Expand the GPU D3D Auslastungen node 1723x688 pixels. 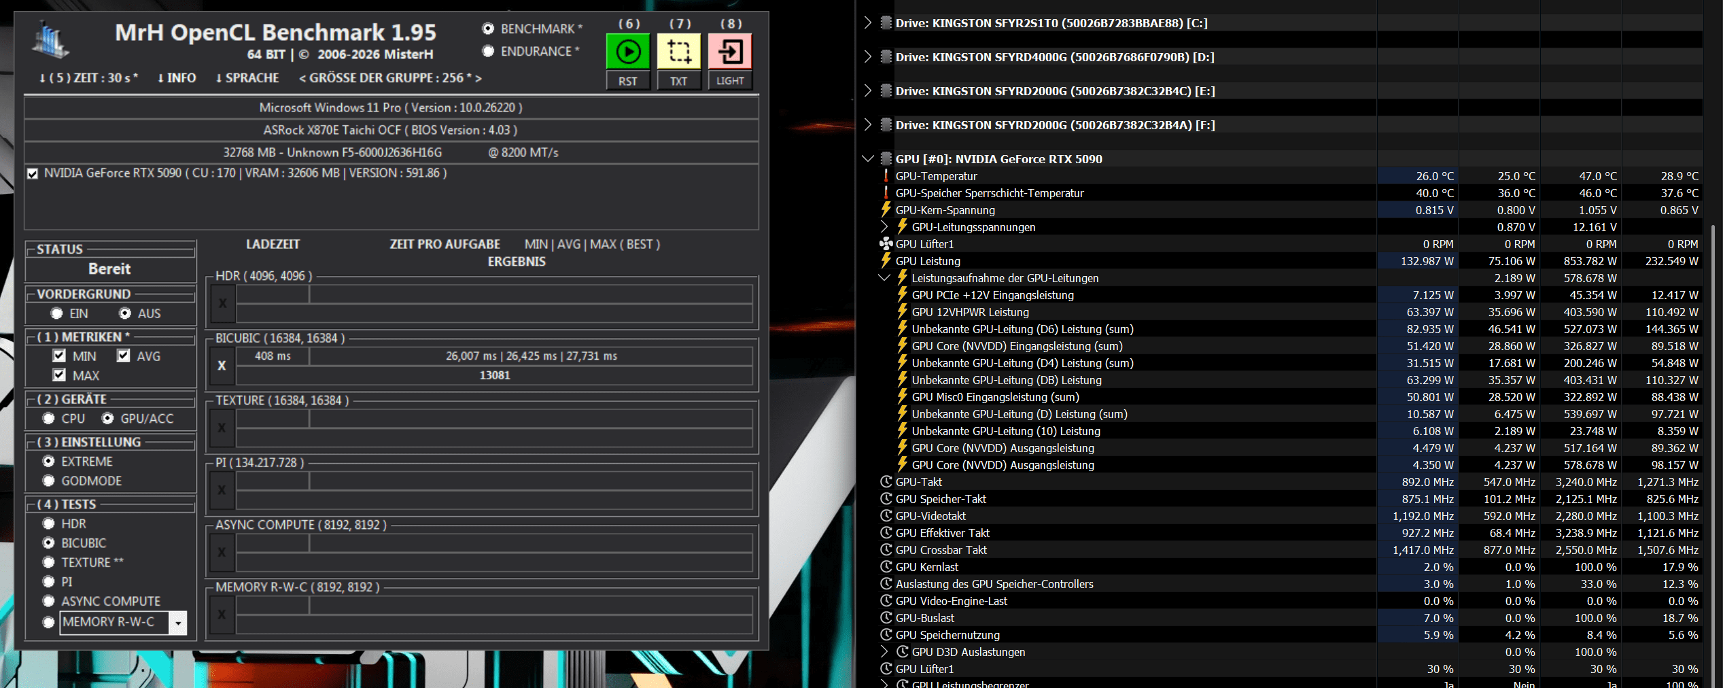[x=884, y=652]
